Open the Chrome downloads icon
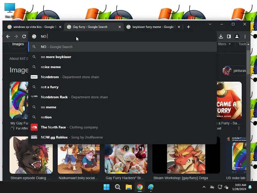 pyautogui.click(x=221, y=36)
